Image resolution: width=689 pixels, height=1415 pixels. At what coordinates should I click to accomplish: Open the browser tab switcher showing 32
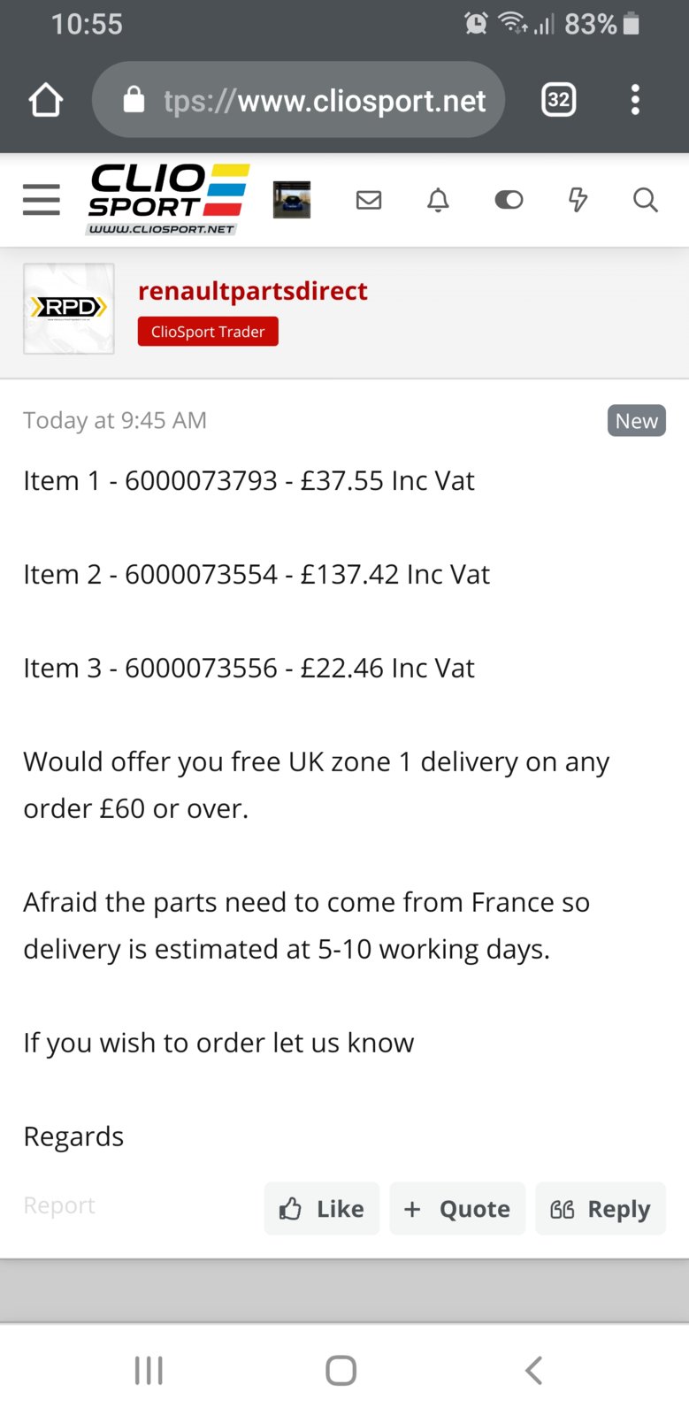[558, 100]
